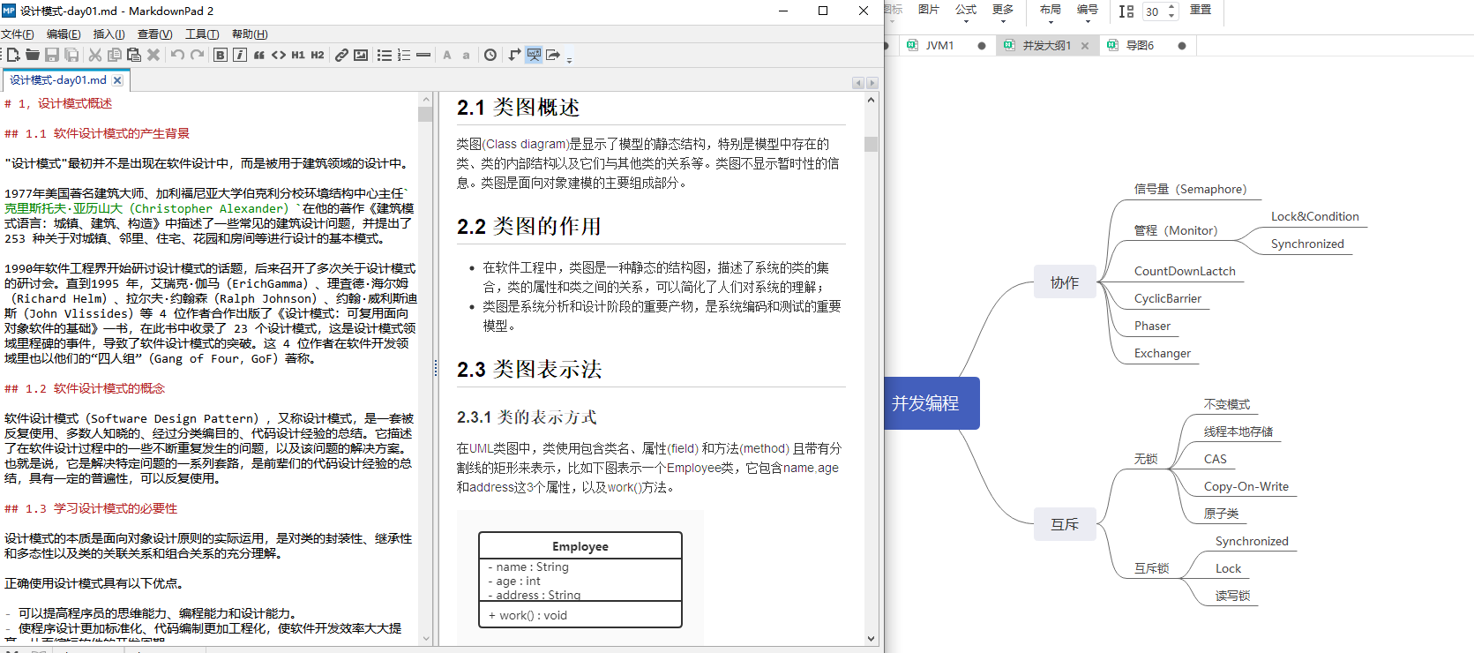
Task: Open a file using the folder icon
Action: (x=33, y=55)
